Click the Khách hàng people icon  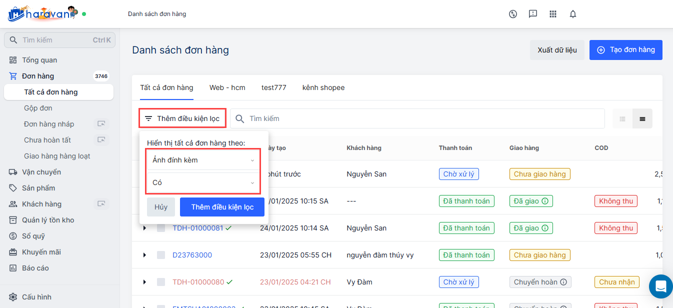pyautogui.click(x=13, y=204)
